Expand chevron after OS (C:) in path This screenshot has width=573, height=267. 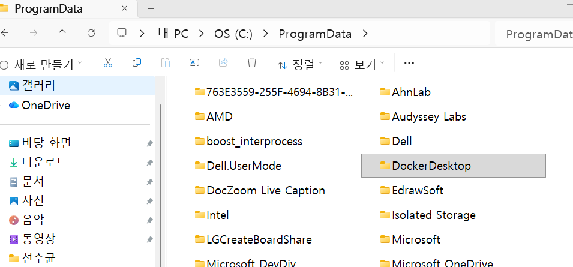tap(266, 34)
